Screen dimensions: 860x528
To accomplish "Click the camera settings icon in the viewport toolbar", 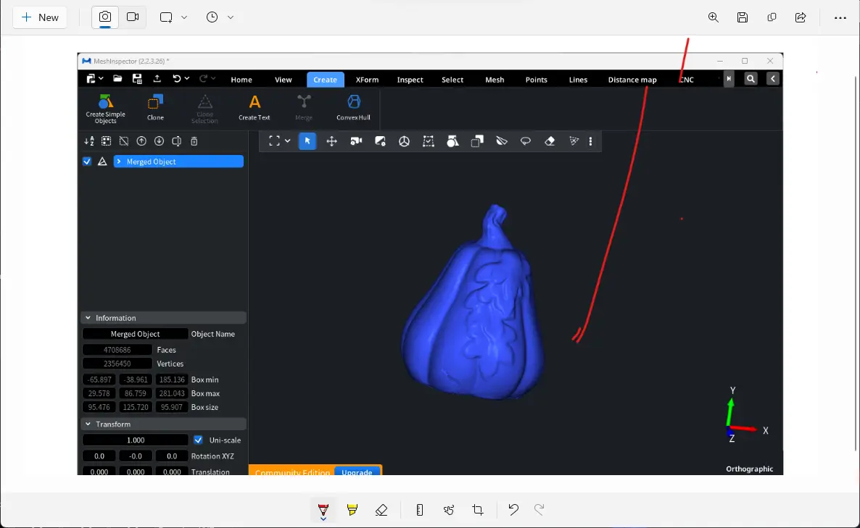I will point(356,141).
